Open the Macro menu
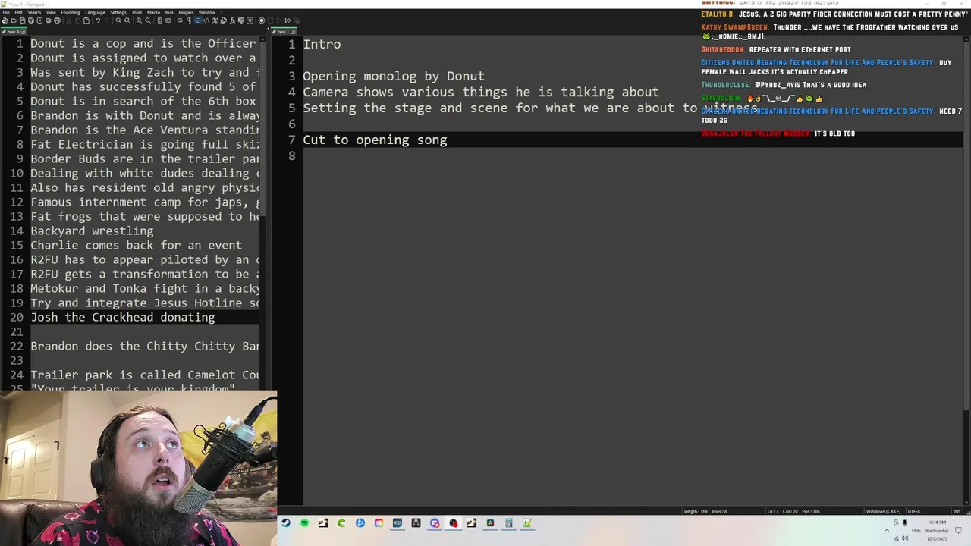This screenshot has width=971, height=546. pyautogui.click(x=153, y=12)
